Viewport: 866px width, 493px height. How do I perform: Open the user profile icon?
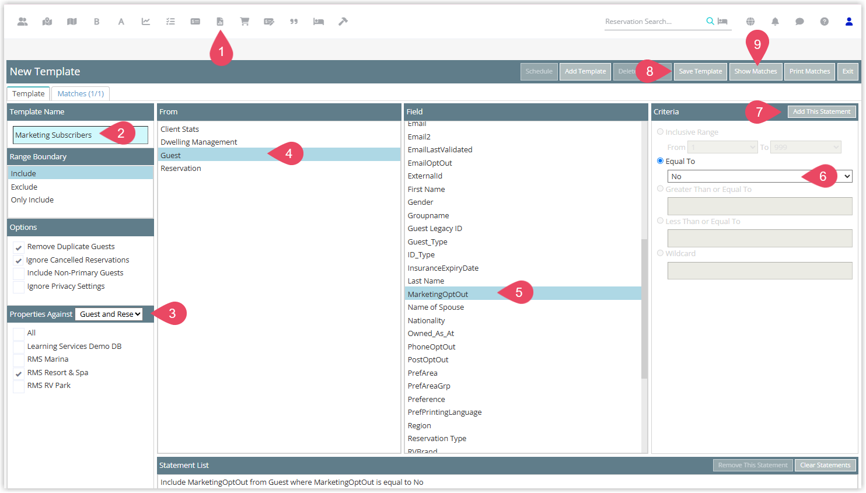coord(849,22)
